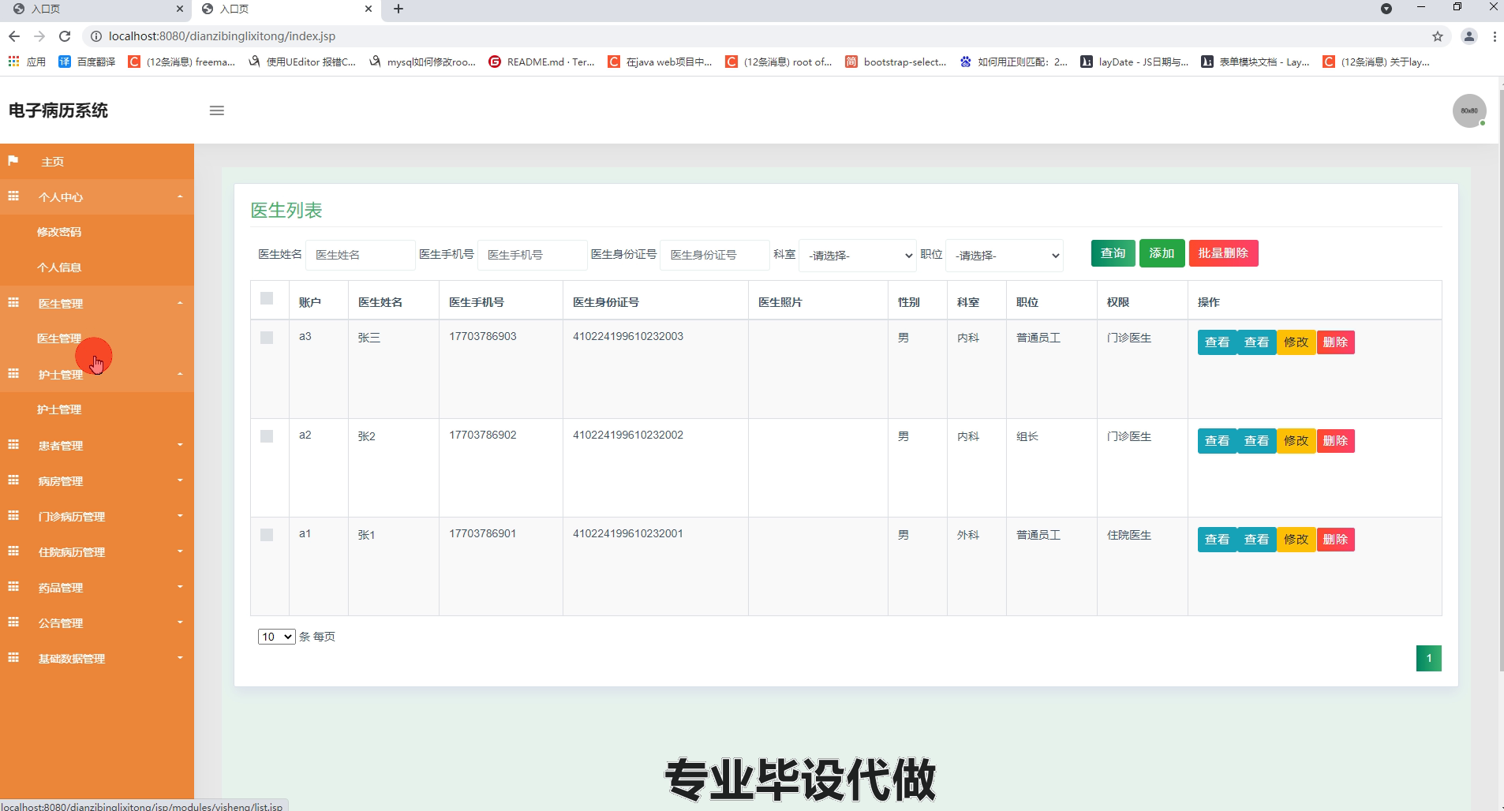This screenshot has height=811, width=1504.
Task: Click the flag icon beside 主页
Action: tap(13, 161)
